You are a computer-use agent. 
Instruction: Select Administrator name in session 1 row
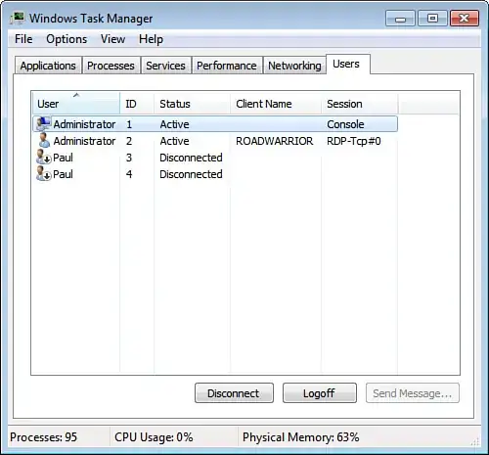click(84, 124)
